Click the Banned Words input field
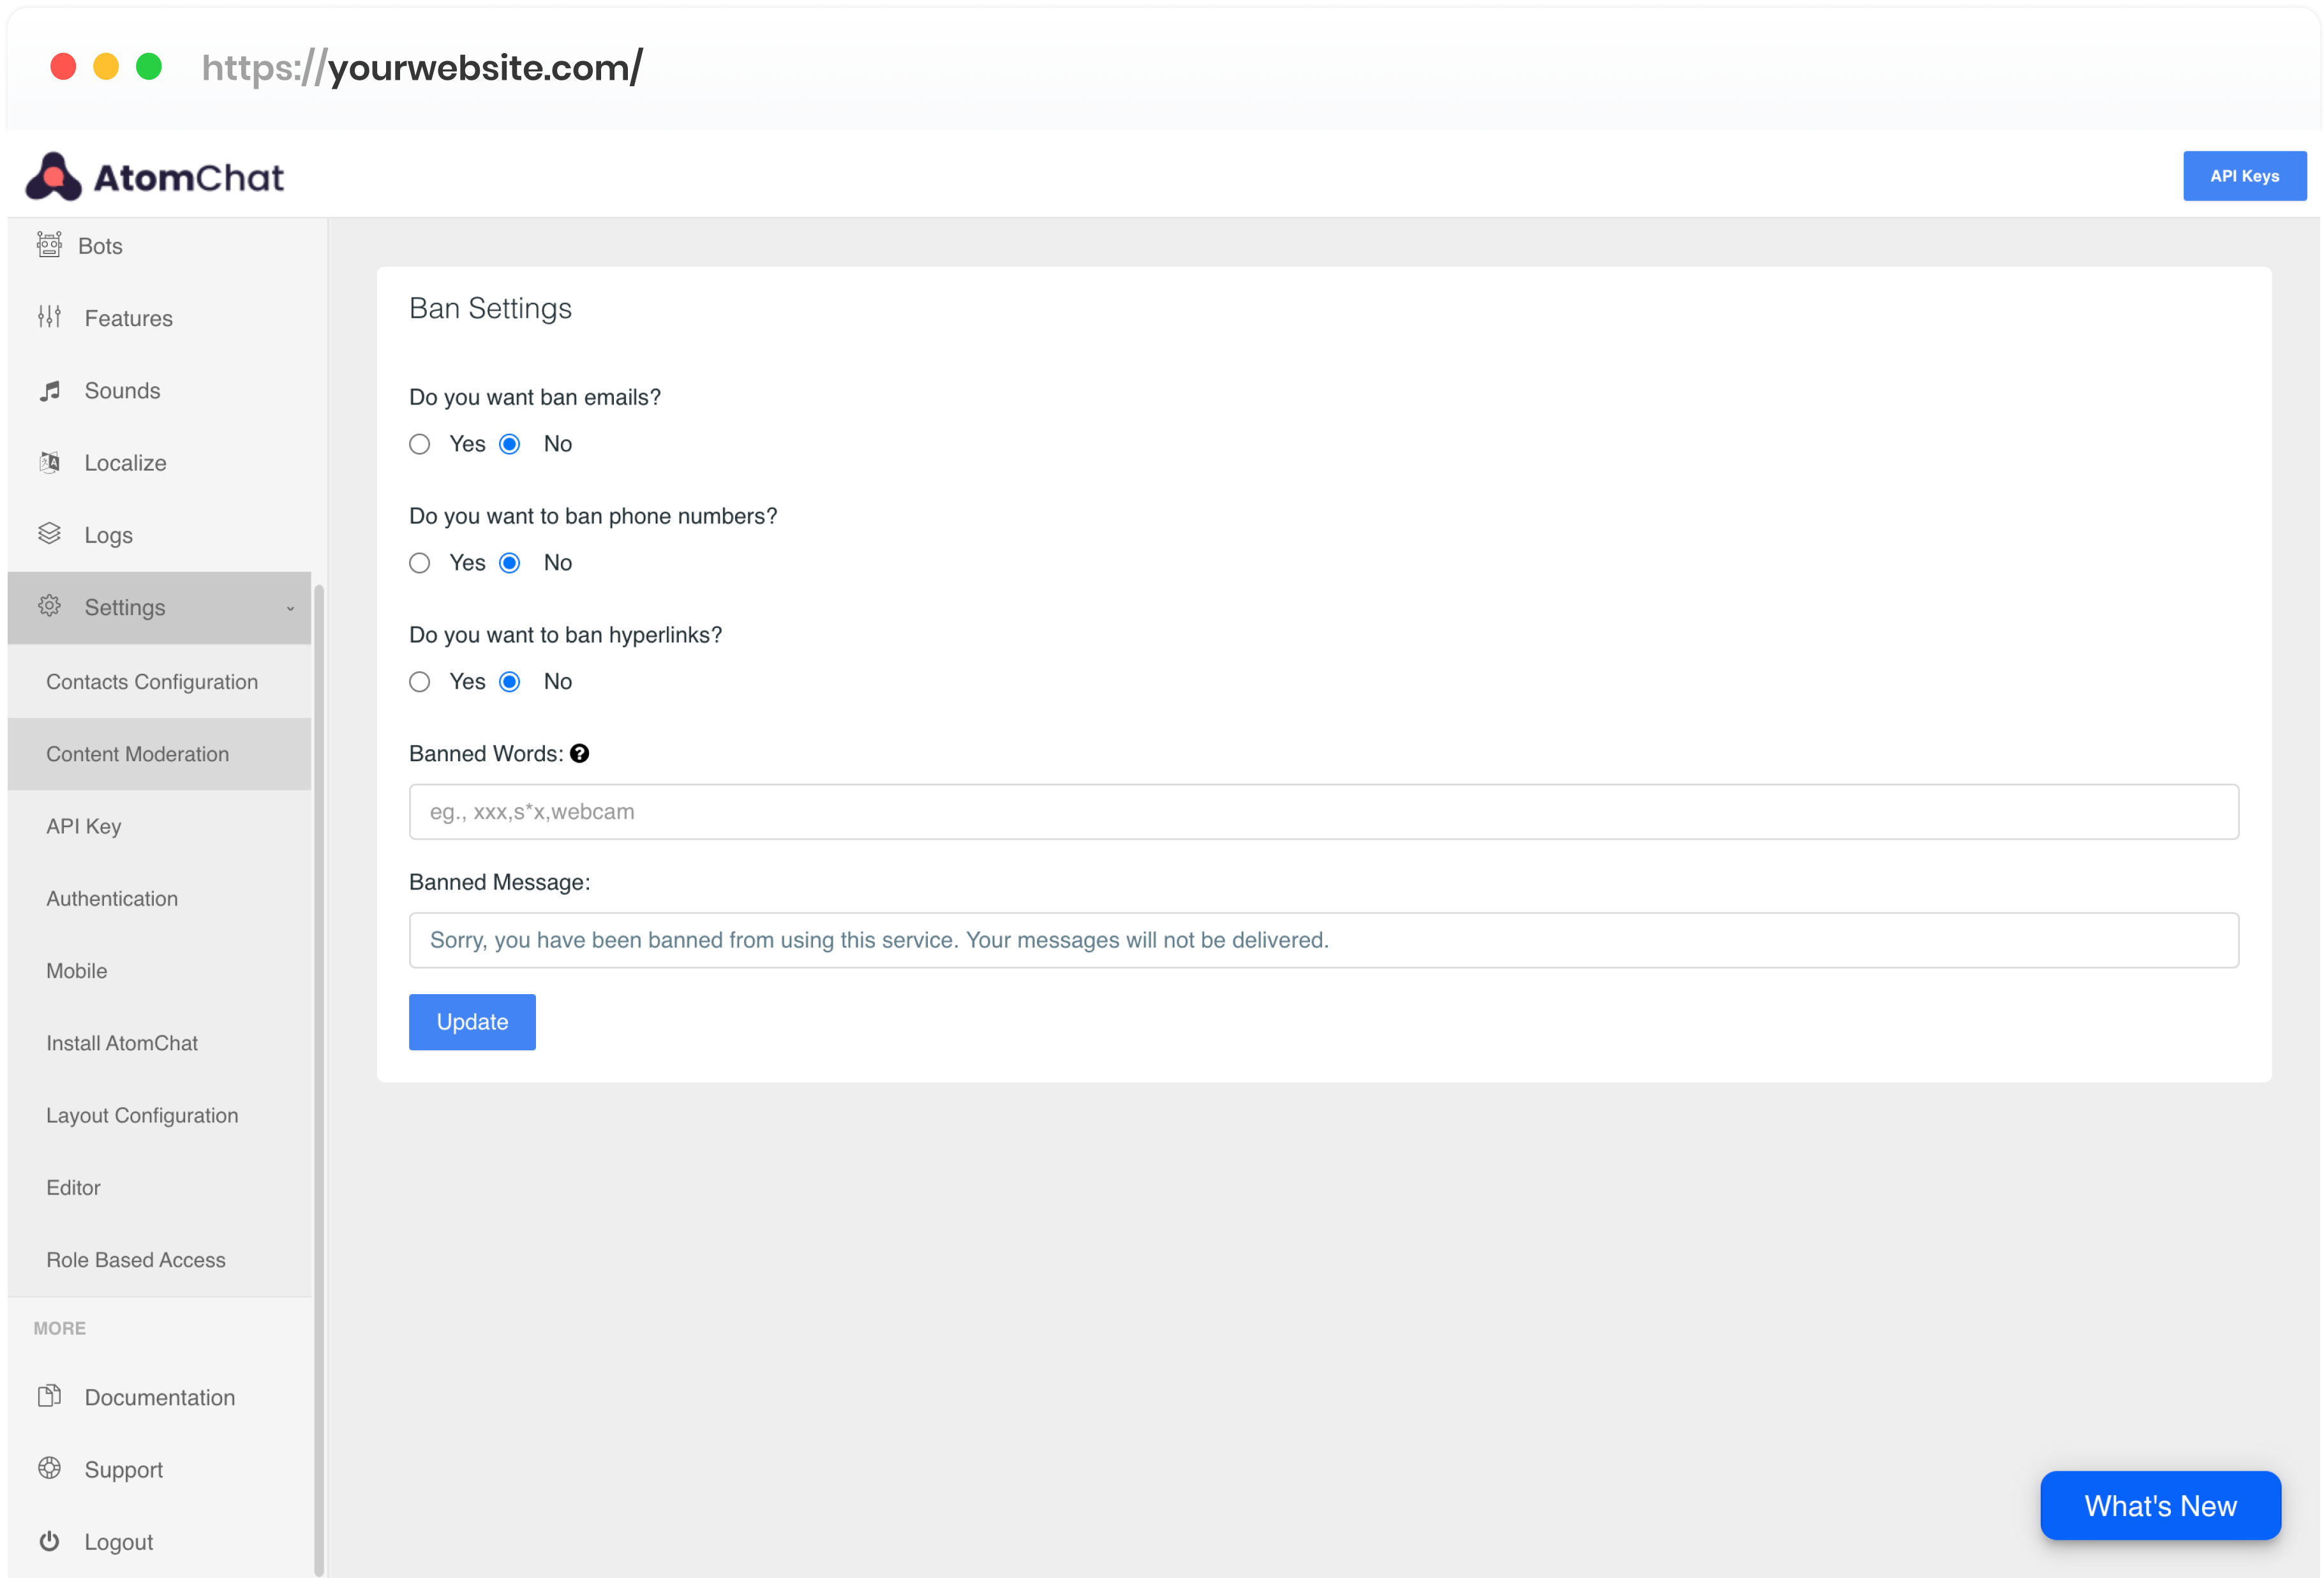 click(x=1323, y=812)
